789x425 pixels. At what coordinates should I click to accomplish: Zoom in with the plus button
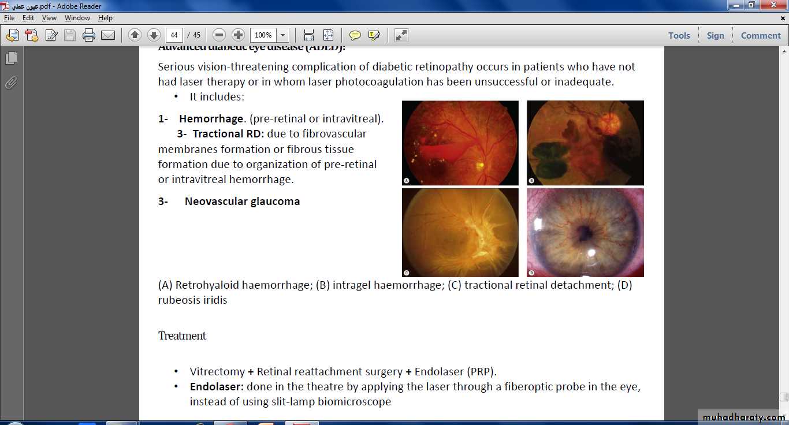pyautogui.click(x=238, y=35)
